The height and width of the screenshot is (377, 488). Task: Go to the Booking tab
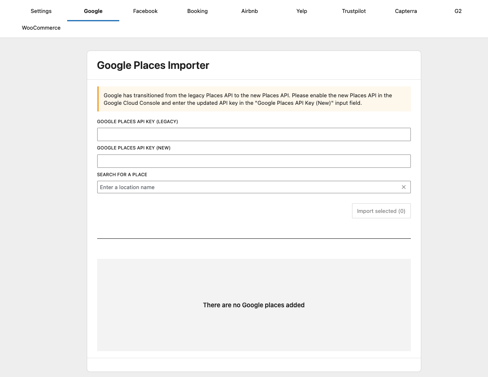197,11
